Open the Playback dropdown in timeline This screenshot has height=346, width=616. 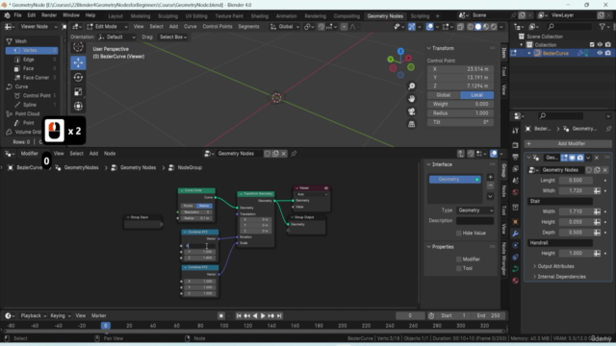(33, 316)
